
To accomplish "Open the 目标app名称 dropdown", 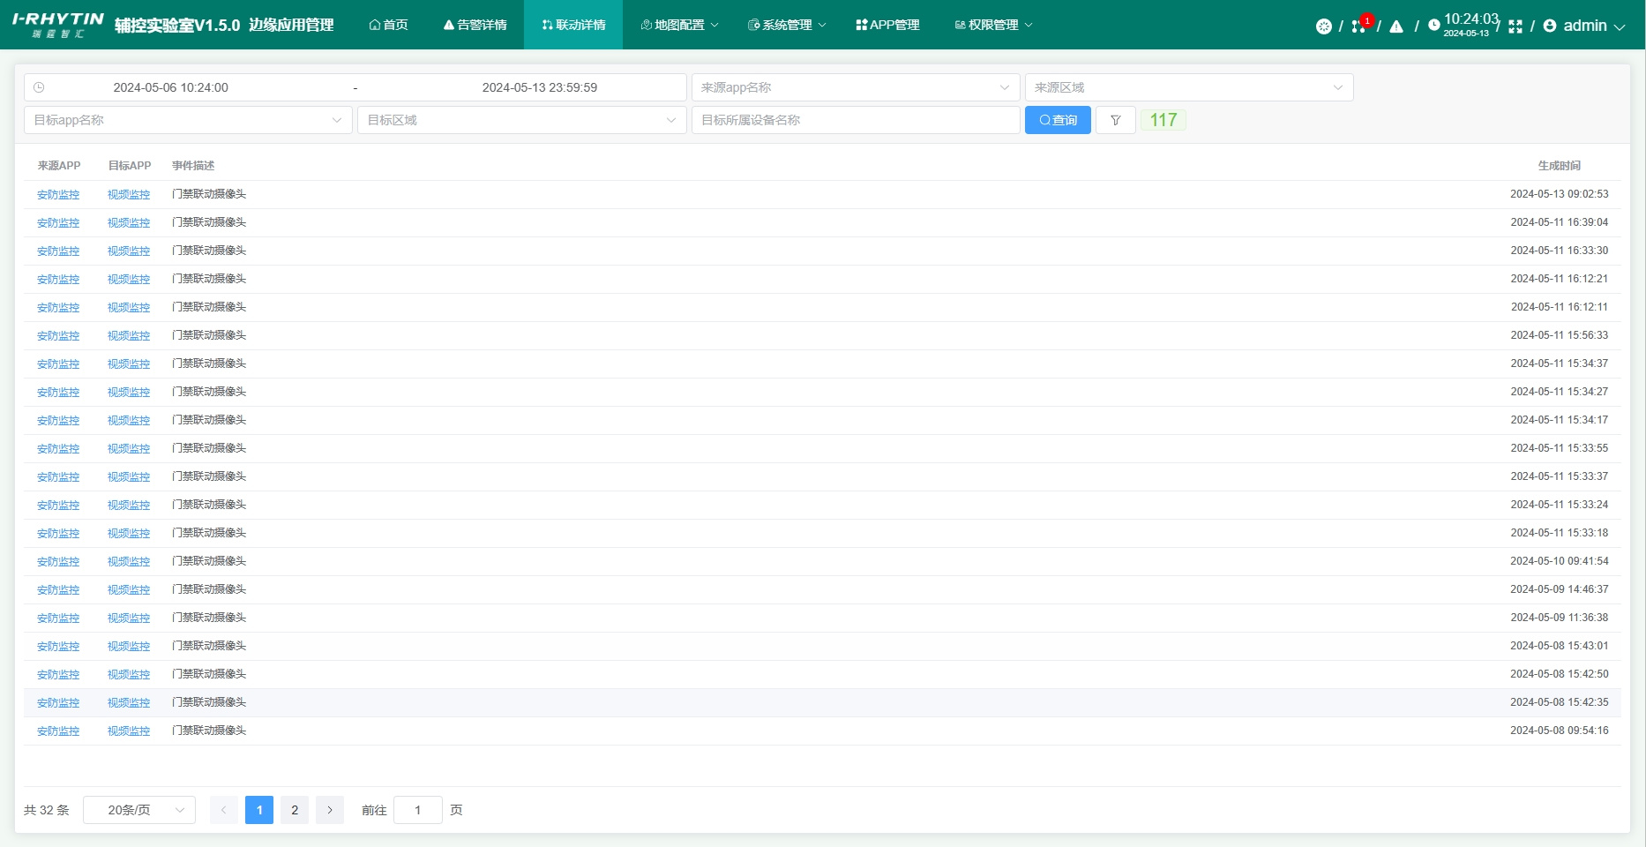I will (x=188, y=120).
